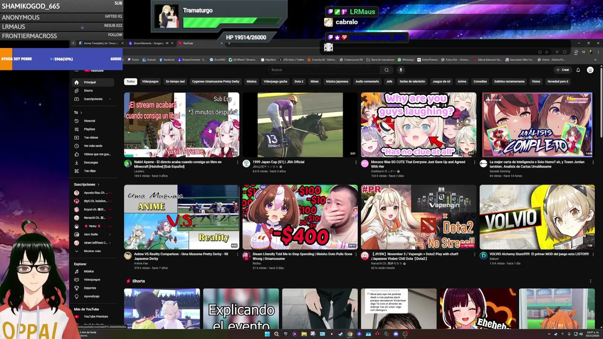Open options menu for Anime VS Reality video
This screenshot has height=339, width=603.
click(x=237, y=254)
